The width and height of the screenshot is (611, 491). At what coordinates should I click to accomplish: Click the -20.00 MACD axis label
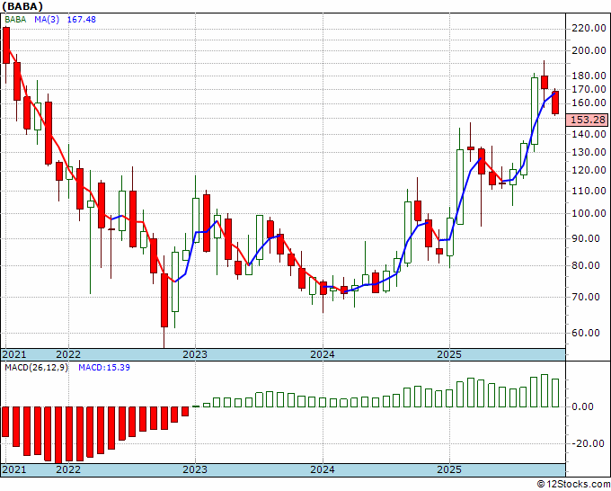tap(589, 443)
